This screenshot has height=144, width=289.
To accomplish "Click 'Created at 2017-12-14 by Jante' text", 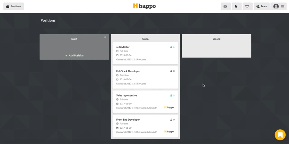I will [131, 60].
